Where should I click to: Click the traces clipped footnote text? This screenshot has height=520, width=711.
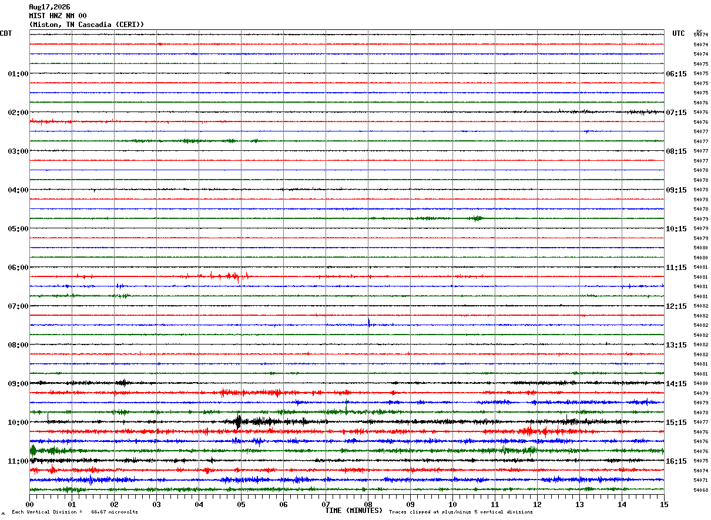pyautogui.click(x=461, y=512)
